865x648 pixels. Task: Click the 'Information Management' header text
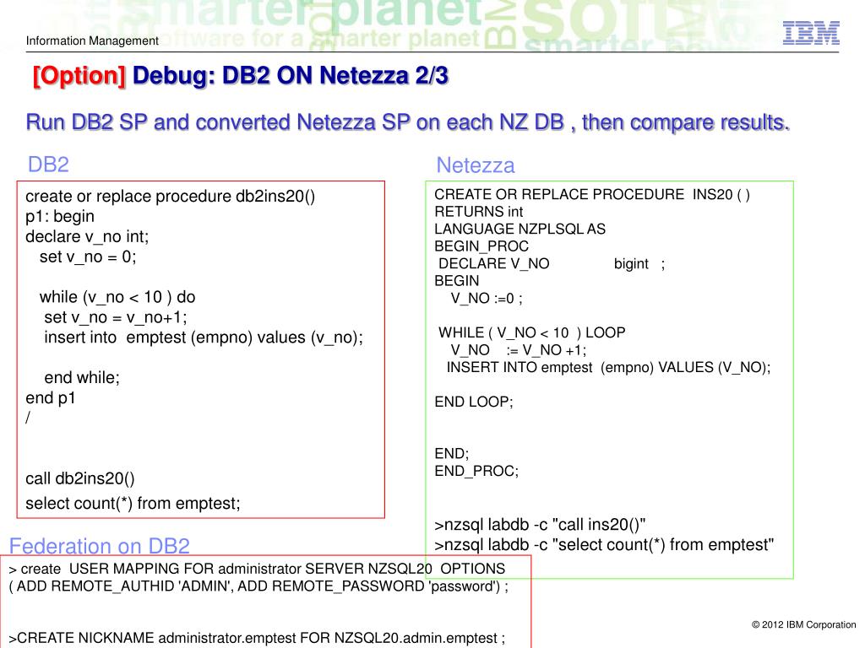tap(92, 40)
